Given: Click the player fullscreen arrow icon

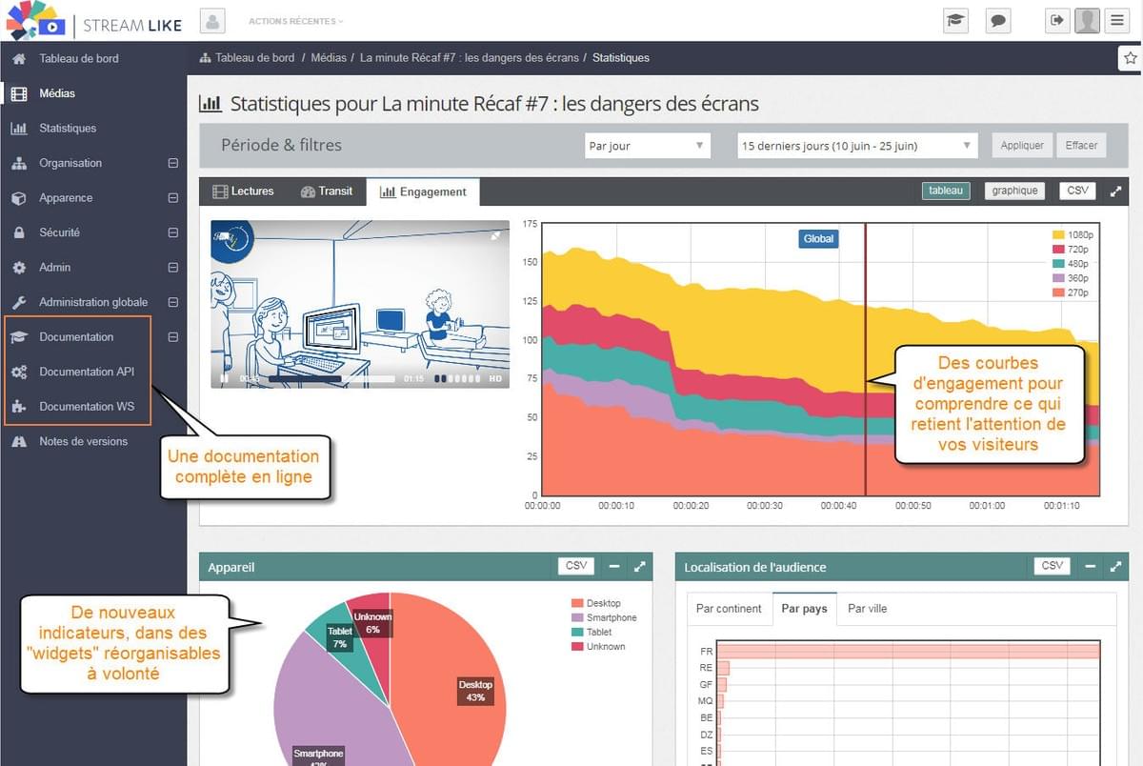Looking at the screenshot, I should [495, 235].
